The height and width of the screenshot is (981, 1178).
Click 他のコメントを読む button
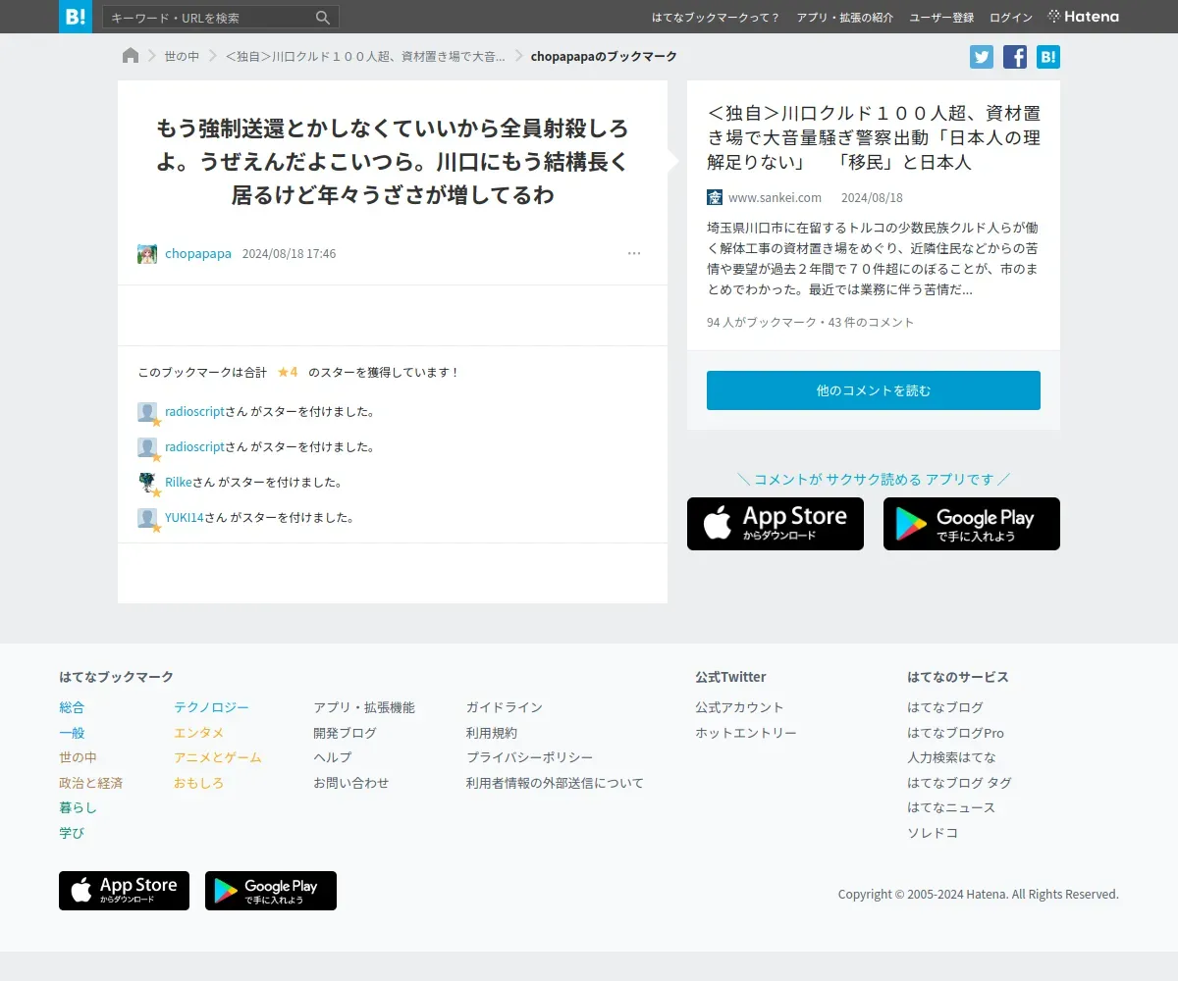click(874, 390)
